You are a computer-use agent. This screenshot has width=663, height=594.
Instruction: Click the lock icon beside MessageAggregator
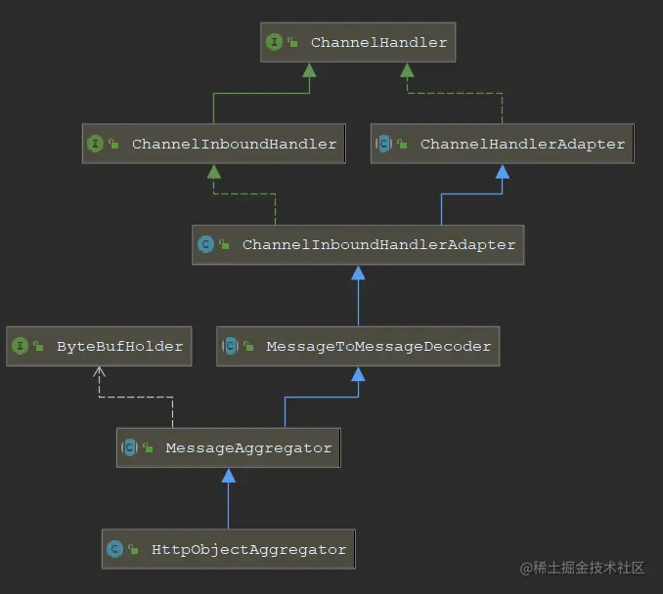pos(148,447)
